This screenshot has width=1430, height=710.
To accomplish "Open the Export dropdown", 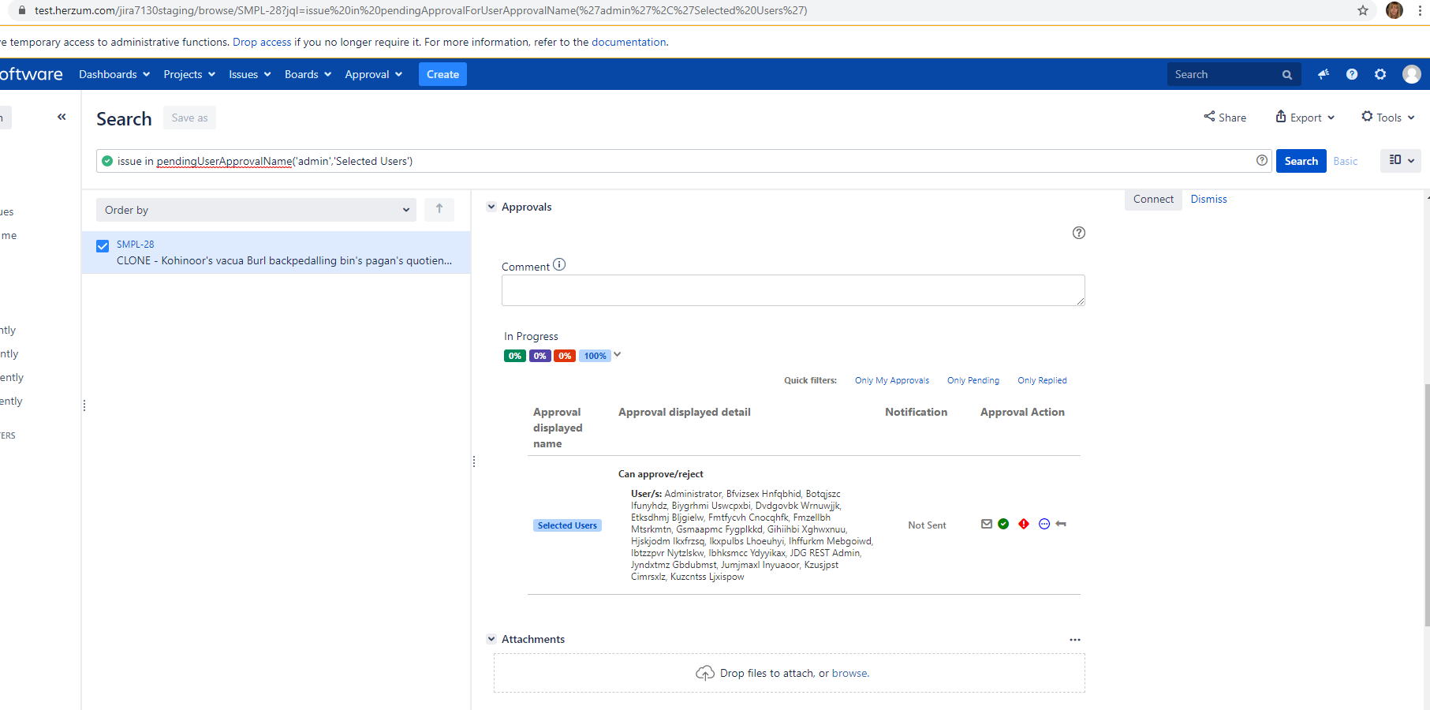I will click(x=1305, y=118).
